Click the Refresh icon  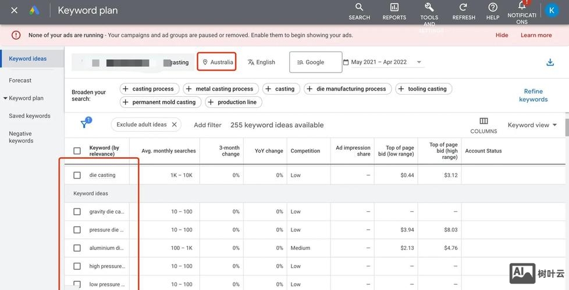[464, 8]
